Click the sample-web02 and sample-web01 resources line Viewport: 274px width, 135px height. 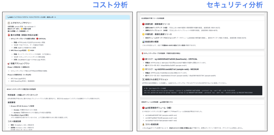(180, 76)
